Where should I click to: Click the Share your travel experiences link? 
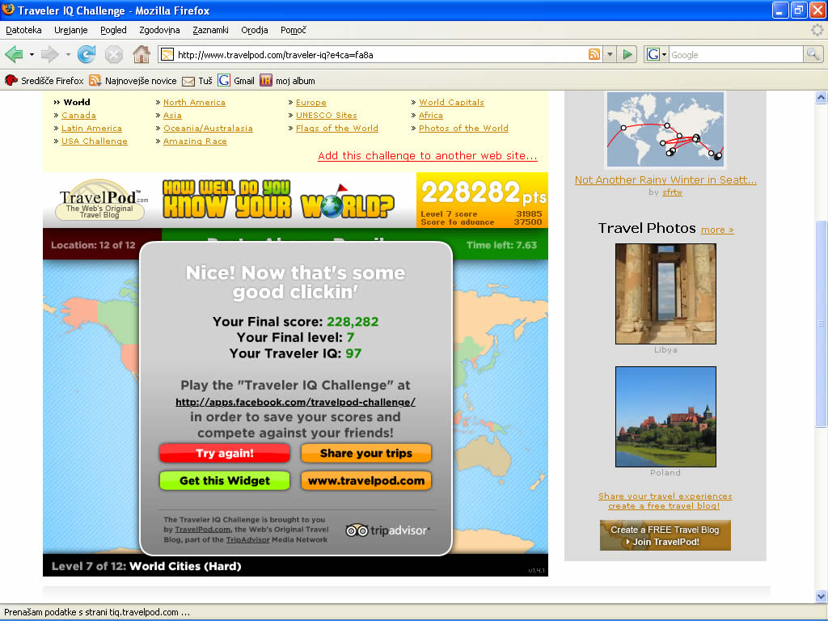coord(665,496)
